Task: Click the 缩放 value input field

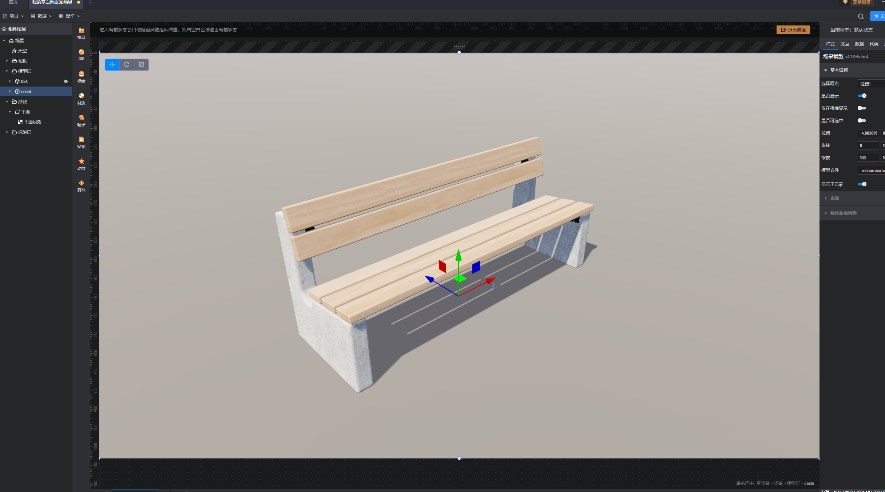Action: click(x=868, y=158)
